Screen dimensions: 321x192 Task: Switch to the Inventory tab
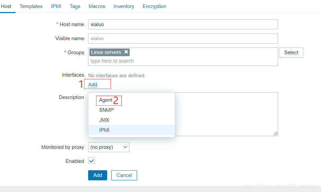[x=124, y=6]
